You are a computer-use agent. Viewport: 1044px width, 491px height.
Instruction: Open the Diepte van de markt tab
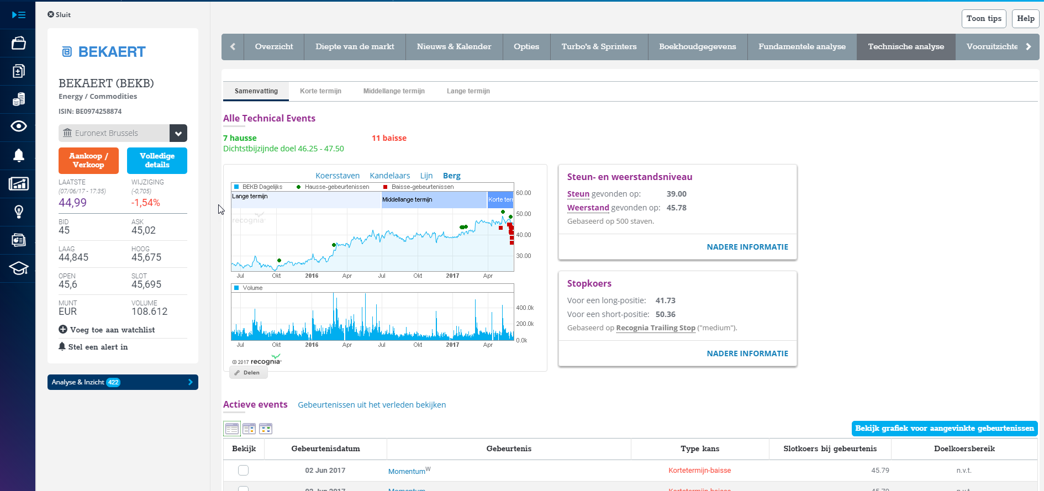coord(355,47)
